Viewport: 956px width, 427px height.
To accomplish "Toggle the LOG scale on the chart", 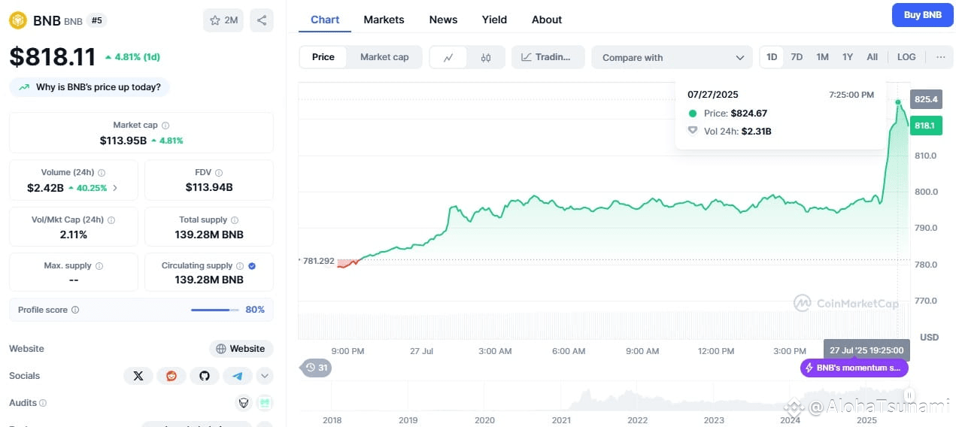I will [x=906, y=57].
